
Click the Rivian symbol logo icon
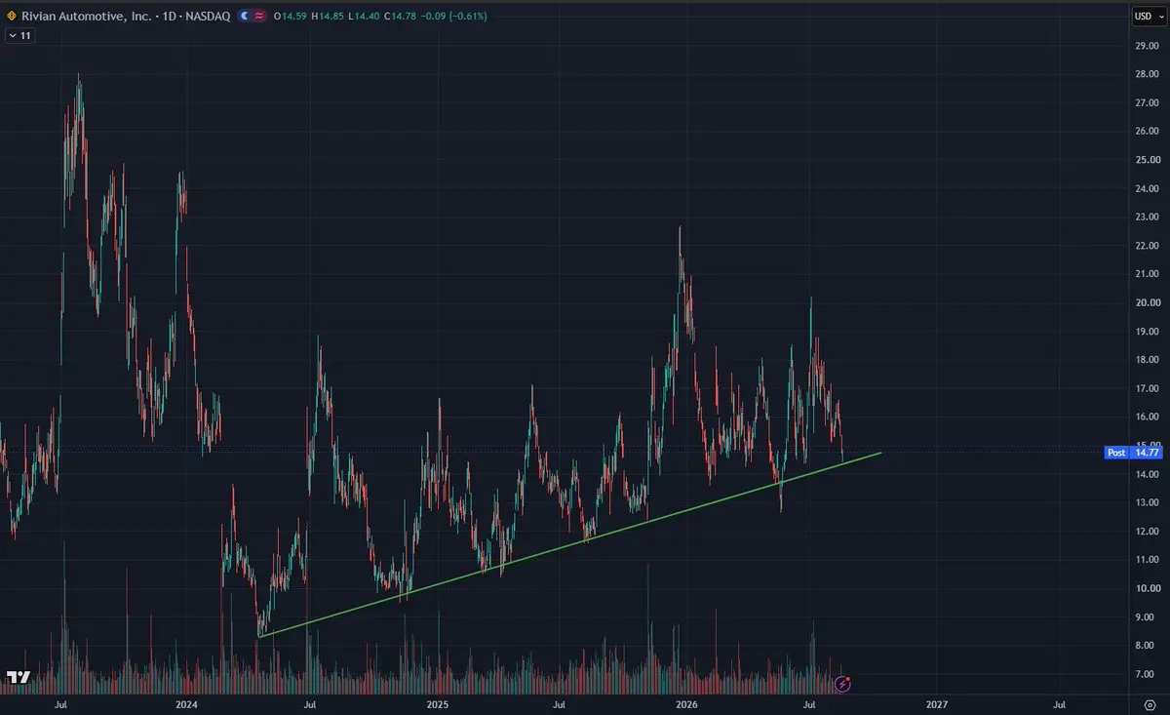(x=11, y=17)
